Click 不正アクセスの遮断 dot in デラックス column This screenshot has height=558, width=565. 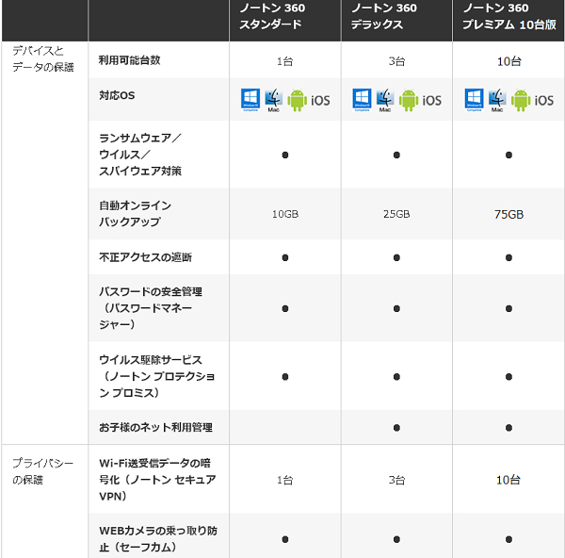(x=396, y=257)
